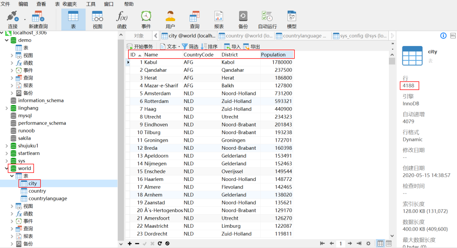
Task: Click the 导入 import button
Action: 232,46
